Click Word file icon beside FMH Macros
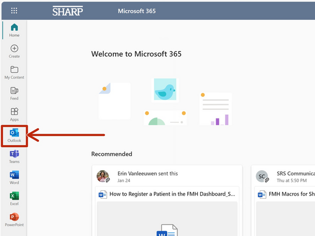The height and width of the screenshot is (236, 315). click(262, 195)
